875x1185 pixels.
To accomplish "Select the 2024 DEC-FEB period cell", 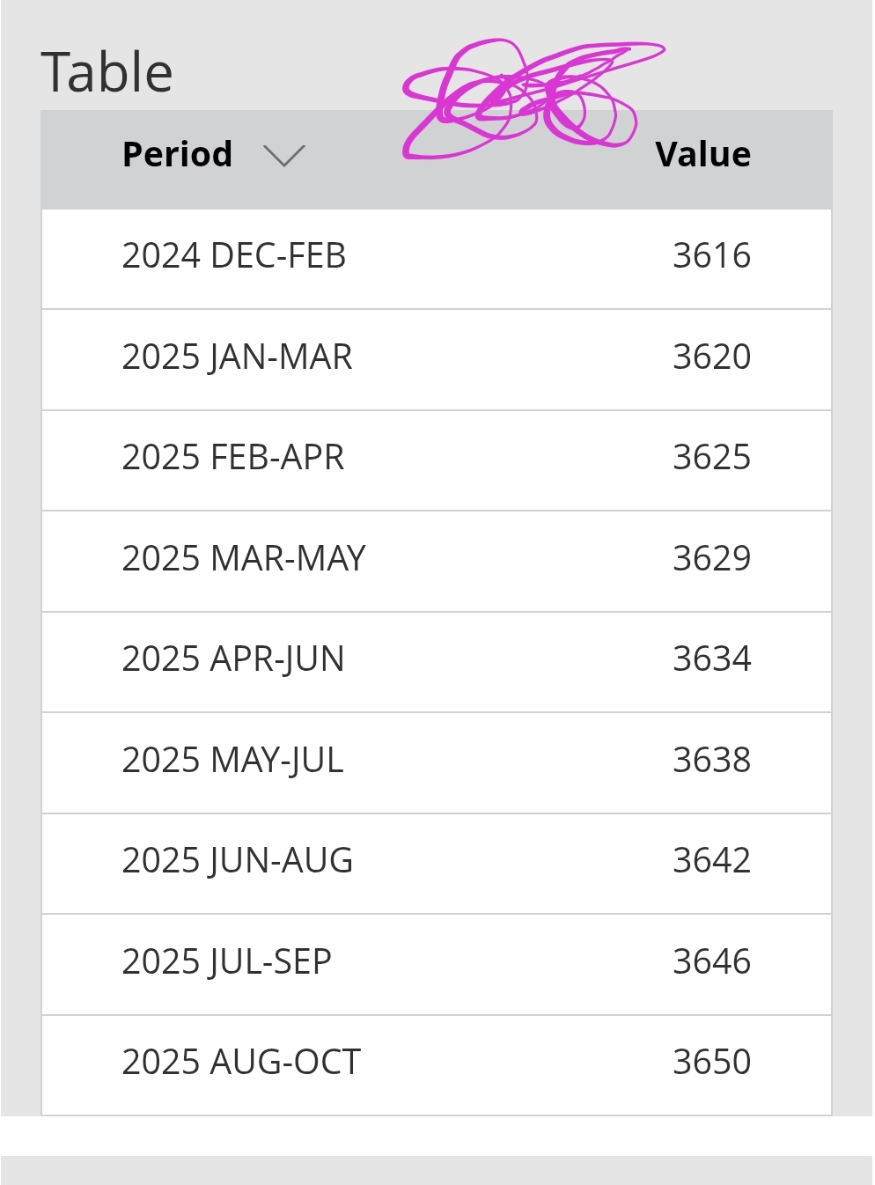I will (x=234, y=256).
